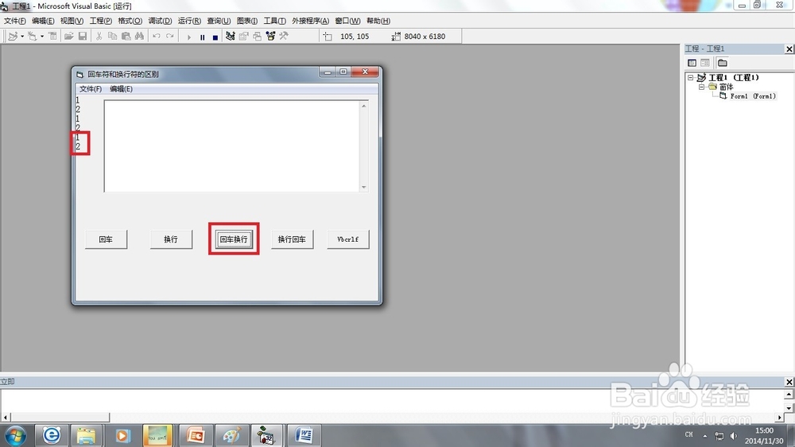
Task: Click the 换行 button
Action: [171, 239]
